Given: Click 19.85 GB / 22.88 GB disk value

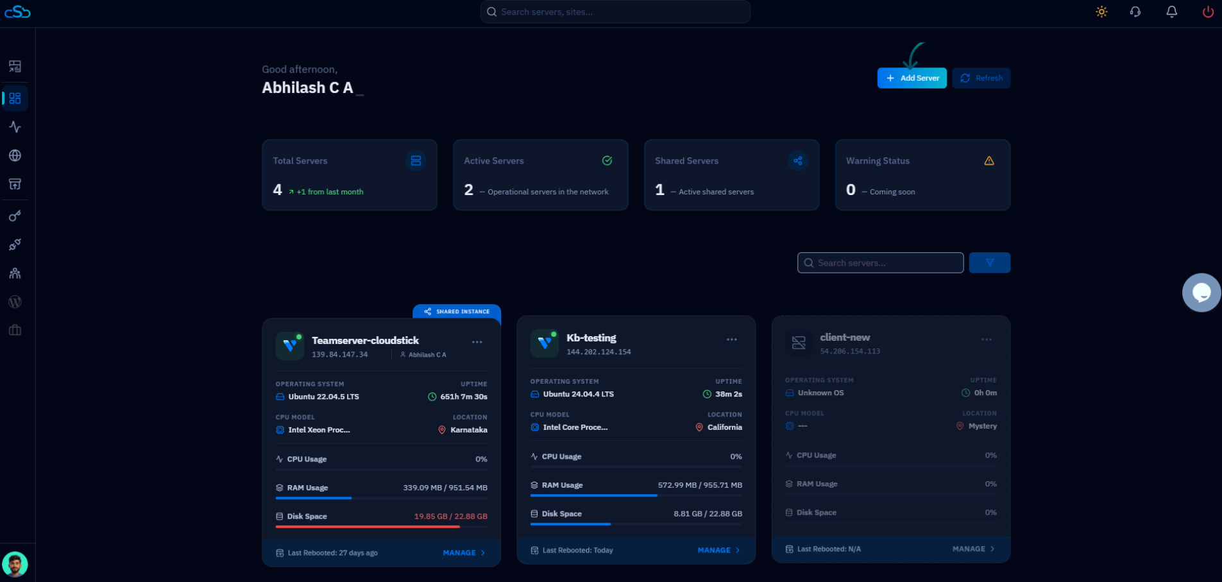Looking at the screenshot, I should pos(450,516).
